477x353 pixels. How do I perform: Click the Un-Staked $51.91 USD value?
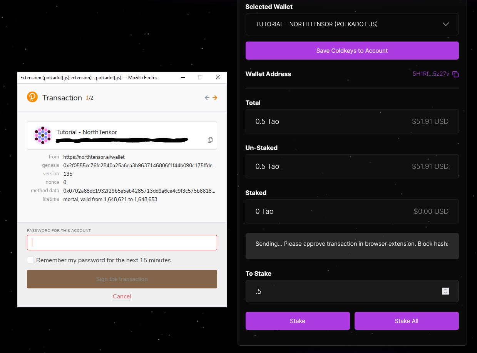pos(430,167)
